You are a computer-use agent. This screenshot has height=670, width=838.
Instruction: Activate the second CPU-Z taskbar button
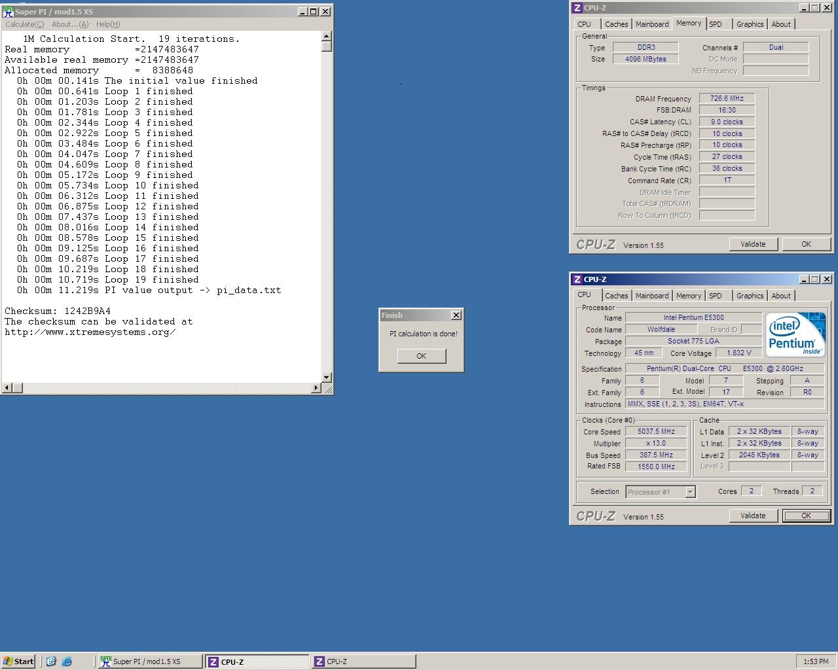point(363,661)
